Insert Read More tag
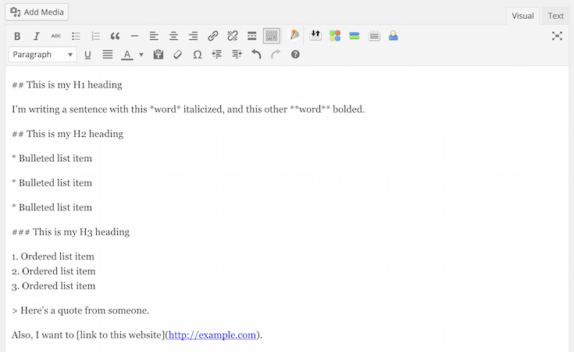 pos(251,36)
